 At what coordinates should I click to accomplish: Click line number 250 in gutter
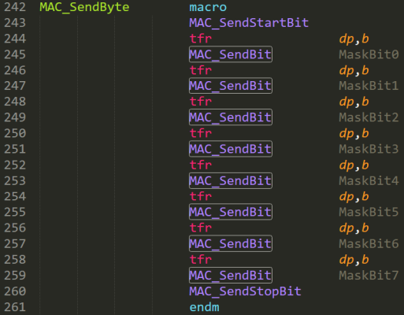[x=15, y=133]
